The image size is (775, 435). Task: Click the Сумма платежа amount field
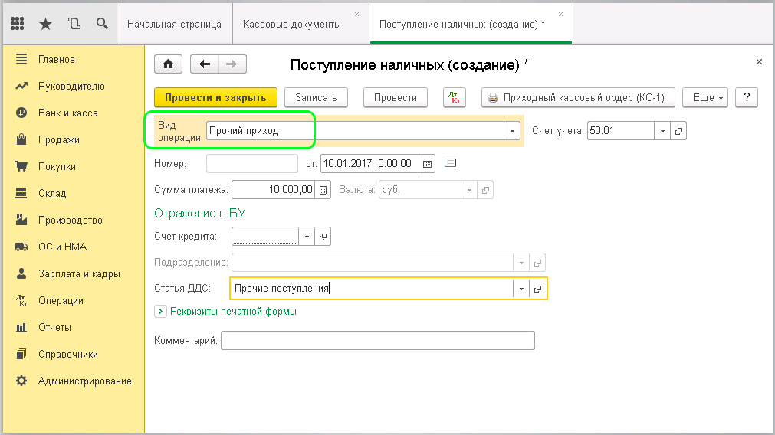pyautogui.click(x=274, y=190)
